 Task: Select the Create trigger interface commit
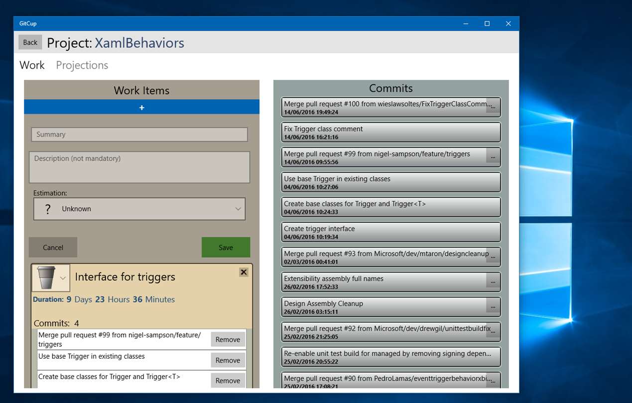click(x=391, y=232)
